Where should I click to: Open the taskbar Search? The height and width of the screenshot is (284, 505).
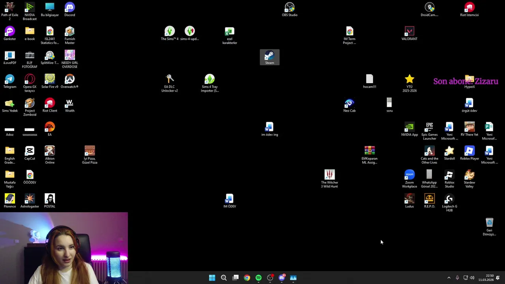[x=224, y=278]
